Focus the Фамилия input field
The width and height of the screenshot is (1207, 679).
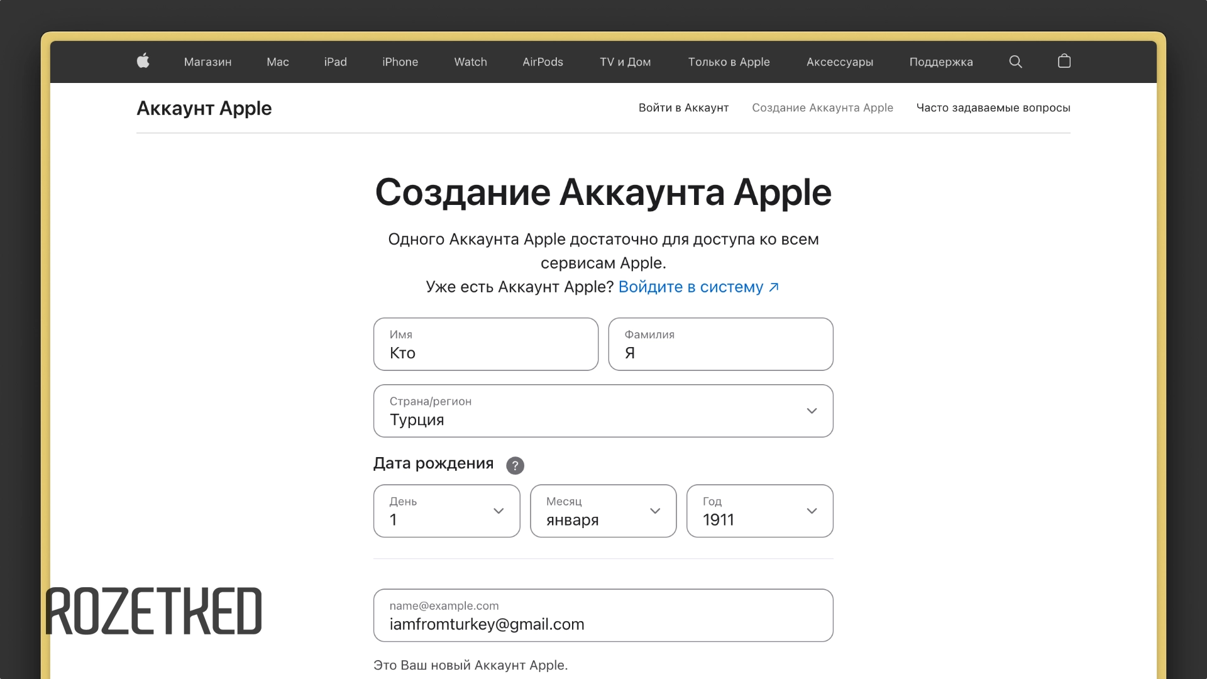tap(720, 345)
